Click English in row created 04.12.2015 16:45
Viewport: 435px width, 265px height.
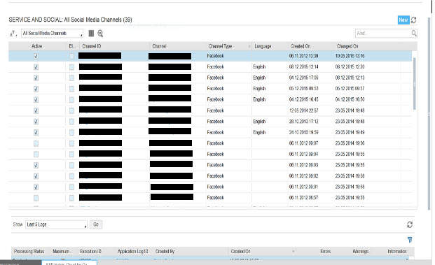tap(259, 99)
